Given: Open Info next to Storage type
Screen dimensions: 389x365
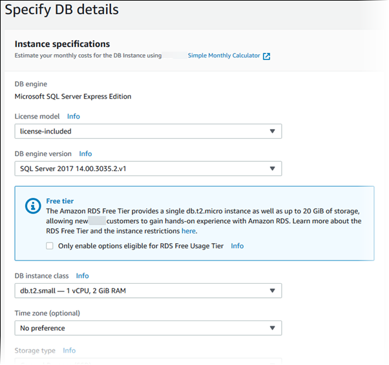Looking at the screenshot, I should click(69, 351).
